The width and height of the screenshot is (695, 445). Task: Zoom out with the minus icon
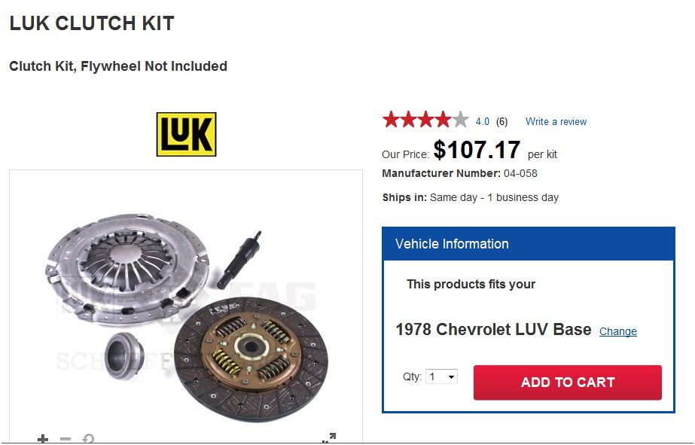point(66,439)
